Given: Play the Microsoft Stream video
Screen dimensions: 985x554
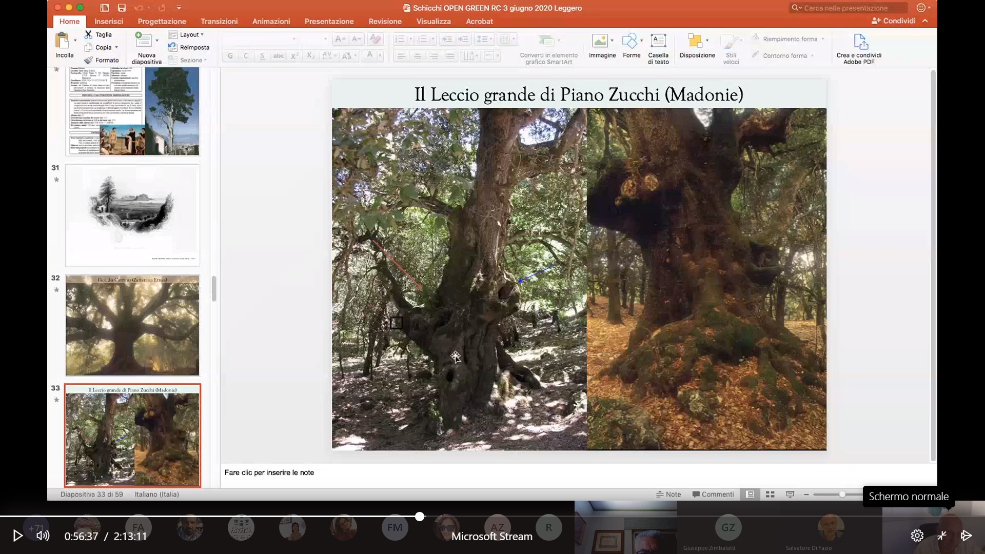Looking at the screenshot, I should (17, 536).
